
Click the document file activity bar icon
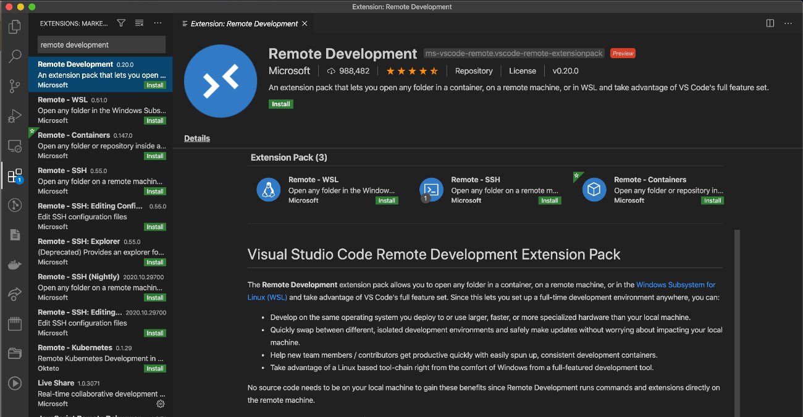click(14, 235)
